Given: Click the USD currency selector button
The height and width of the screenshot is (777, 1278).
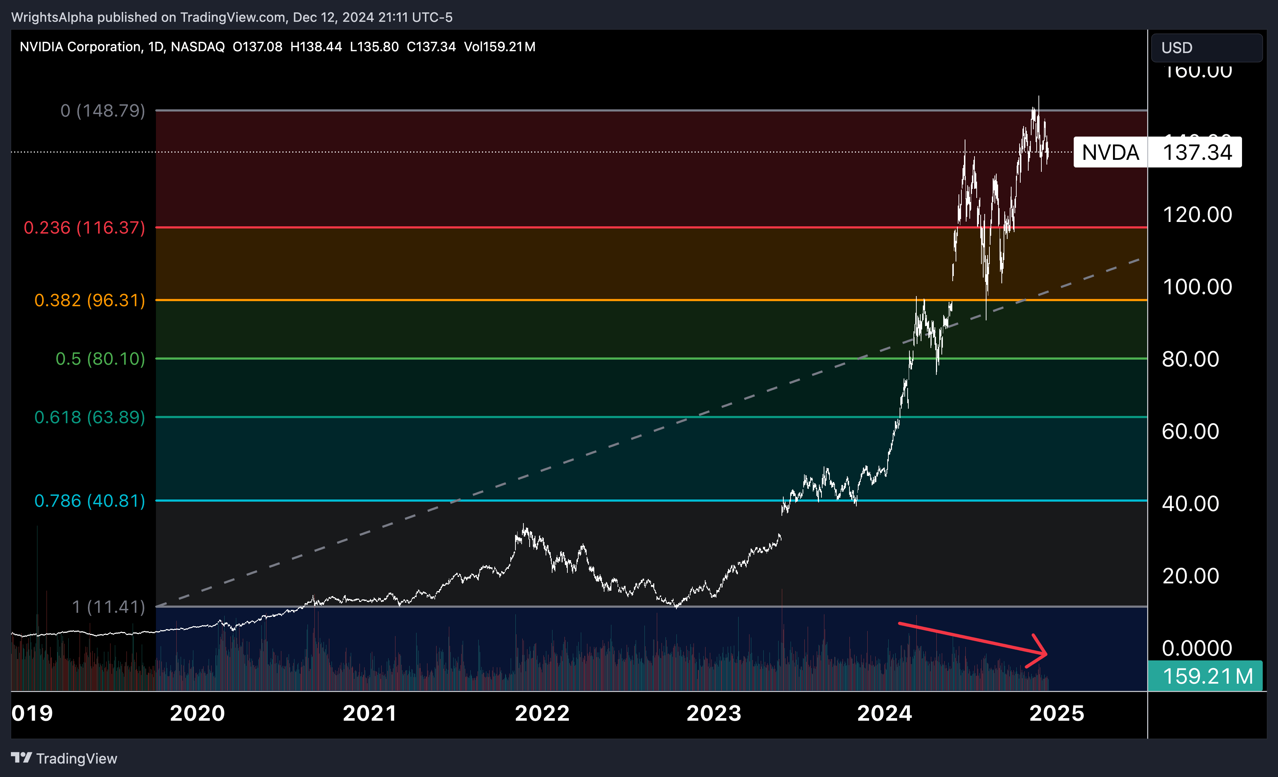Looking at the screenshot, I should (x=1206, y=48).
